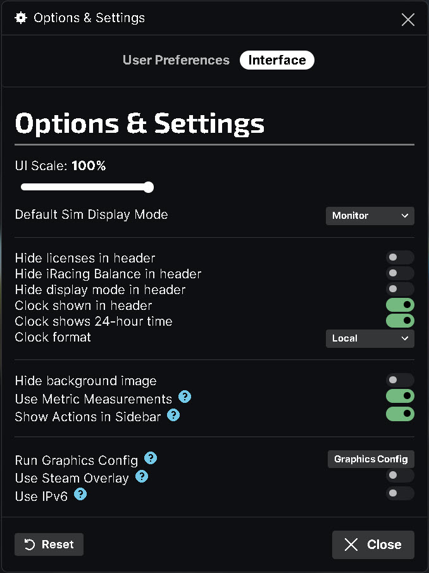Click the help icon next to Show Actions in Sidebar

(173, 415)
